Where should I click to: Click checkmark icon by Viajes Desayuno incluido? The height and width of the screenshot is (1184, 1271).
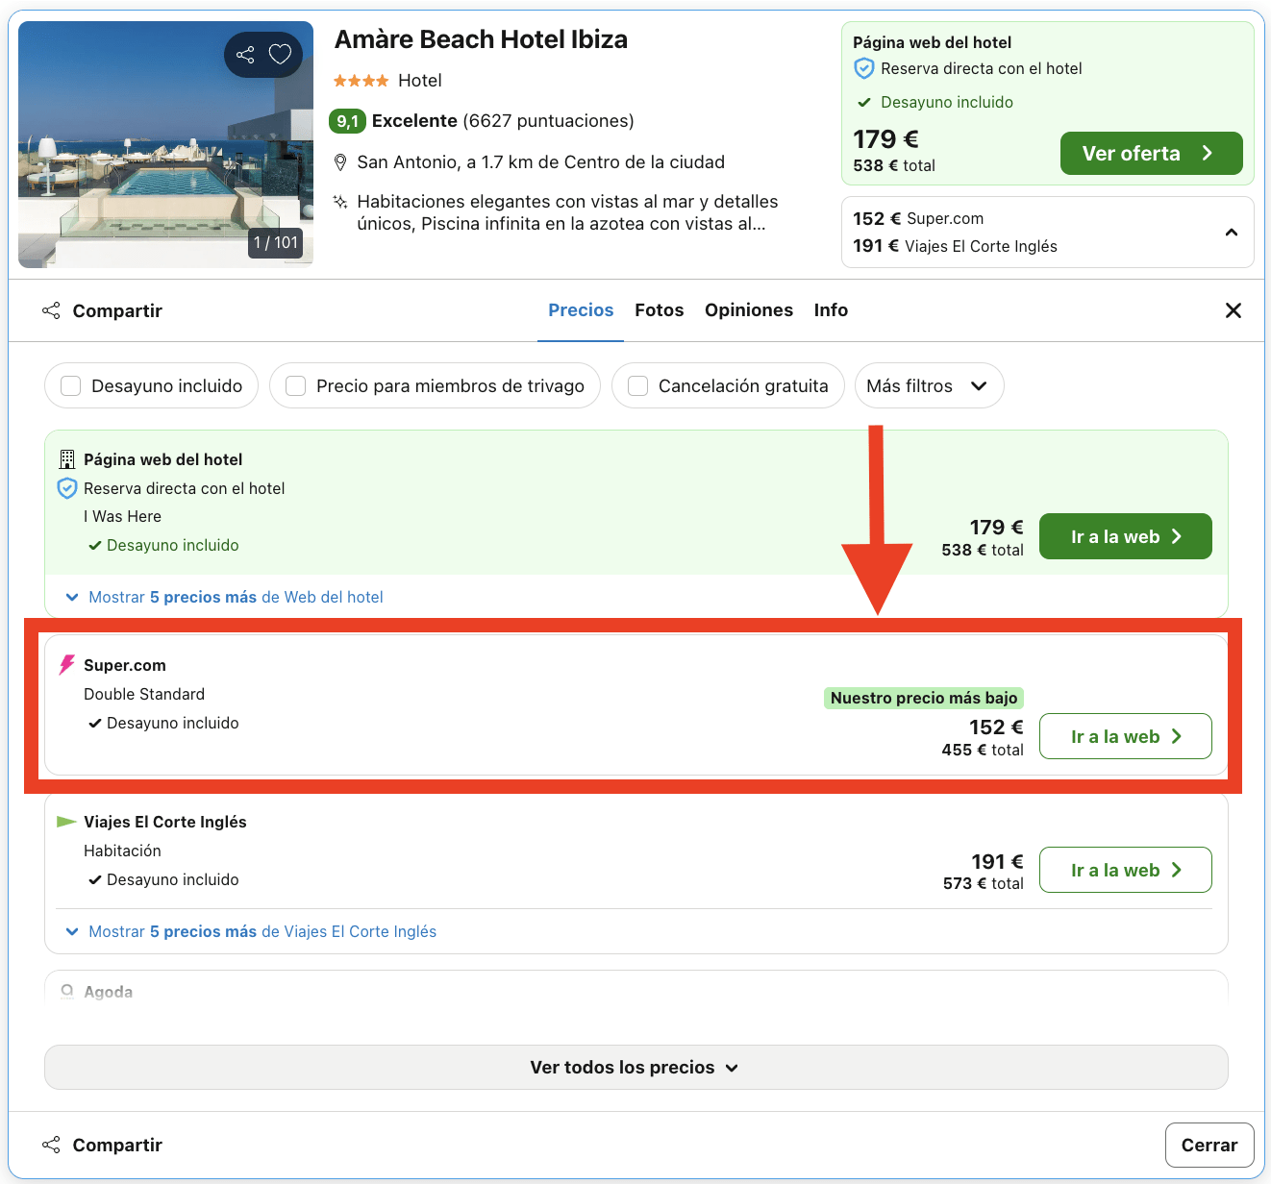tap(94, 879)
